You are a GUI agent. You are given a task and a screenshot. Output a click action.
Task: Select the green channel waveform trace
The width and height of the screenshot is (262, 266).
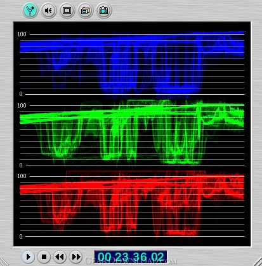(132, 132)
